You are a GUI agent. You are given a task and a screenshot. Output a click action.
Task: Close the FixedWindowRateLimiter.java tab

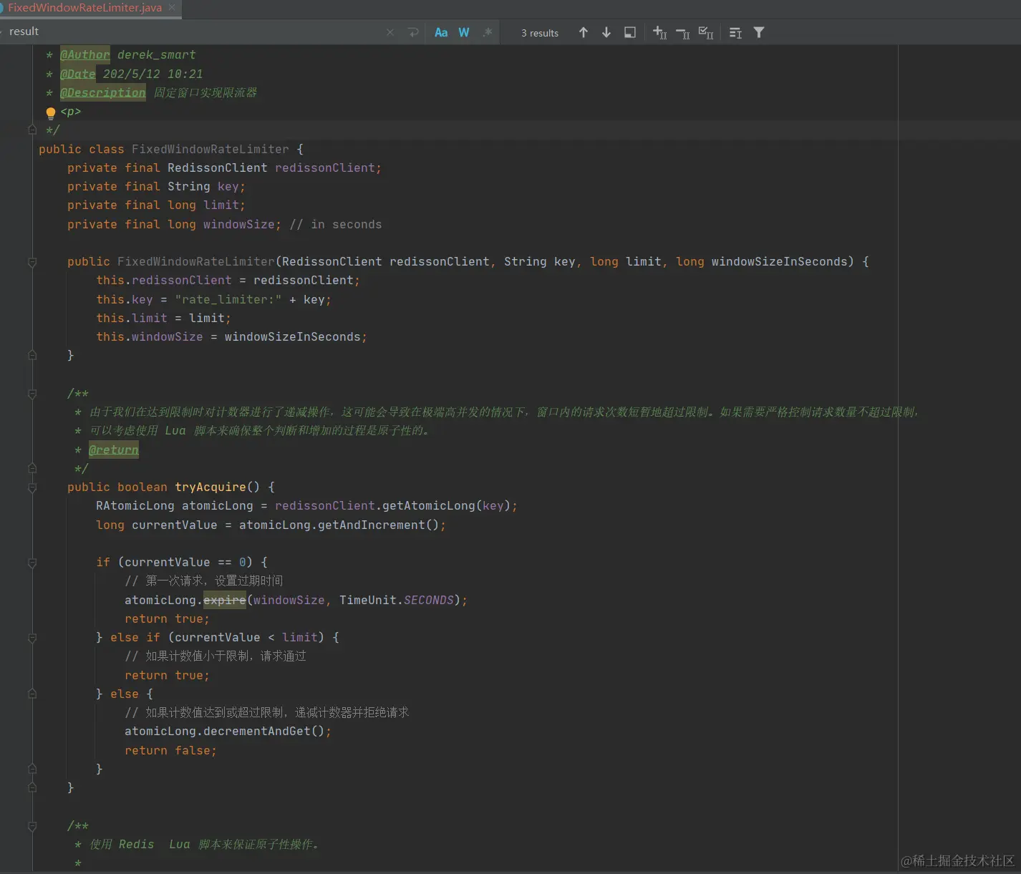point(172,8)
